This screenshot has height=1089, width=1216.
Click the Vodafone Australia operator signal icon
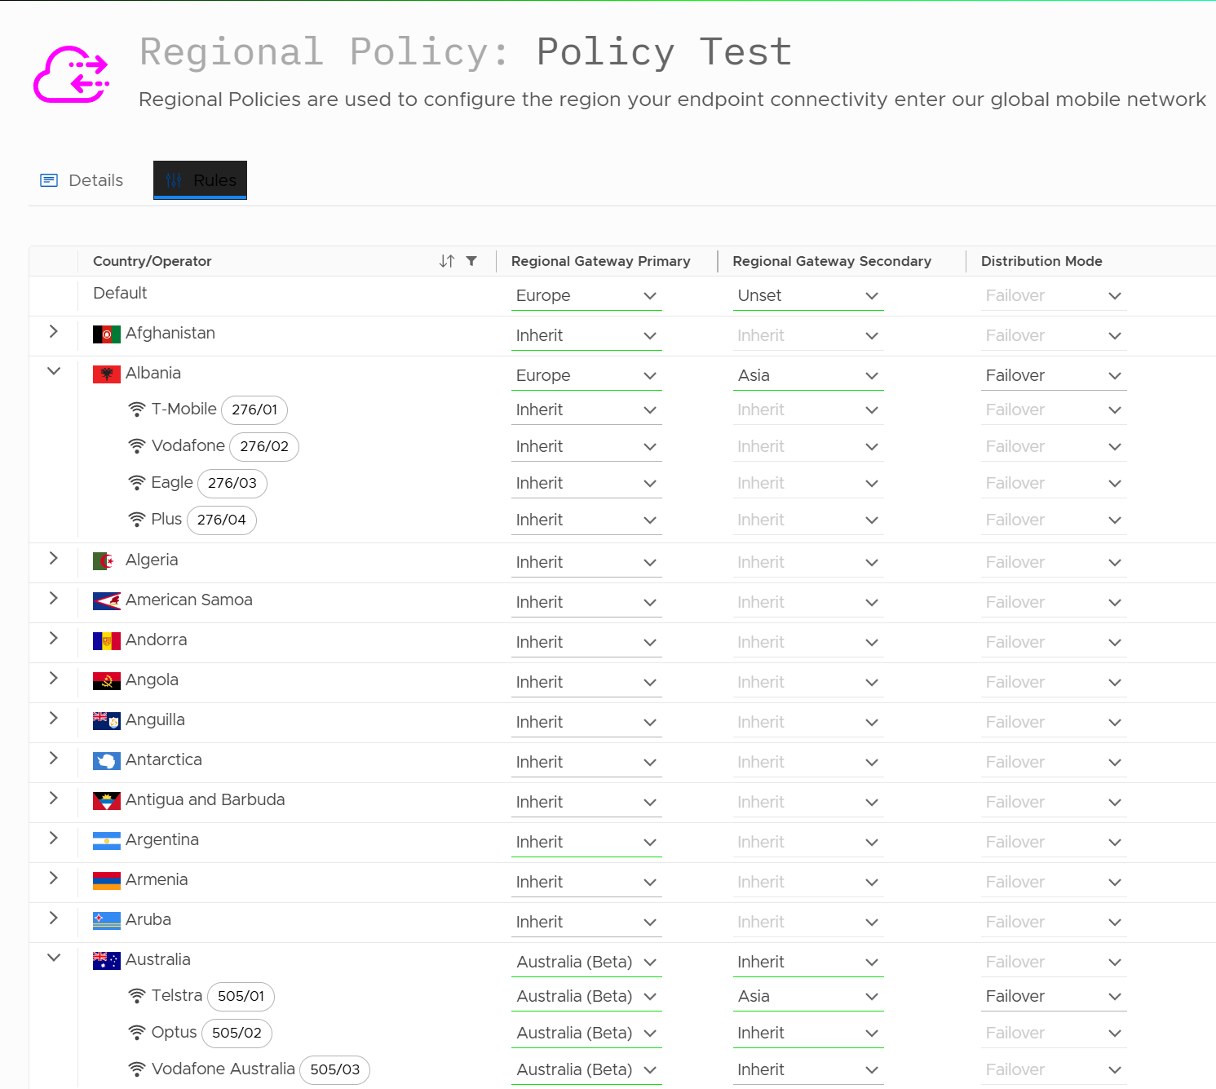(x=137, y=1069)
